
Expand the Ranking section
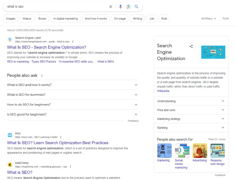click(191, 128)
